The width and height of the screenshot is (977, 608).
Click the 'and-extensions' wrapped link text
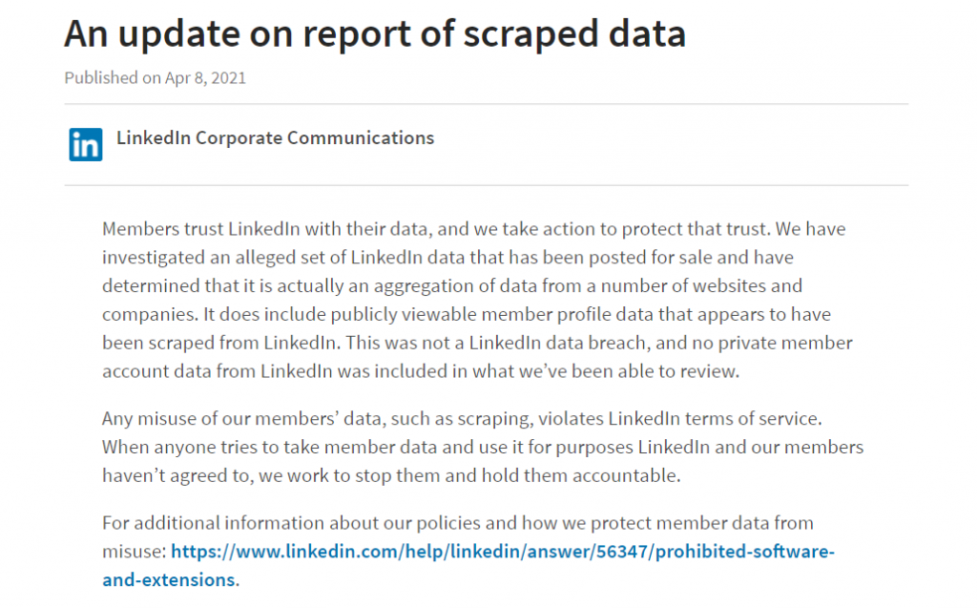[x=169, y=580]
